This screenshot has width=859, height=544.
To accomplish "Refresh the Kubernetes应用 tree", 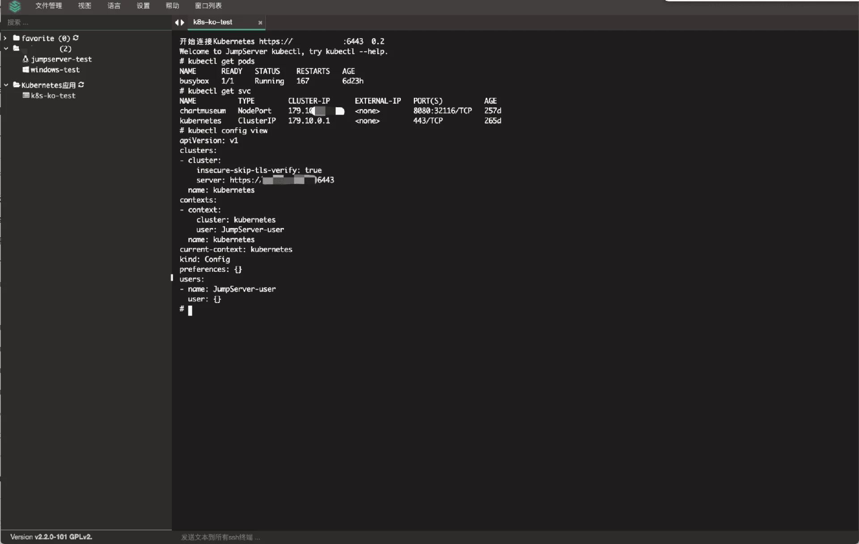I will coord(81,84).
